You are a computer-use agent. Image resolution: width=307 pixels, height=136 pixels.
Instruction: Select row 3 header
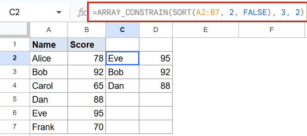click(x=15, y=72)
